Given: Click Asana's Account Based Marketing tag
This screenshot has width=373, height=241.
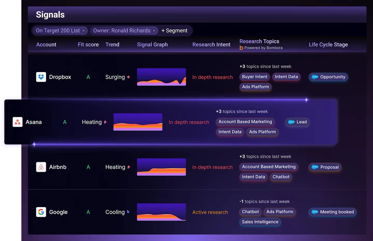Looking at the screenshot, I should 245,122.
